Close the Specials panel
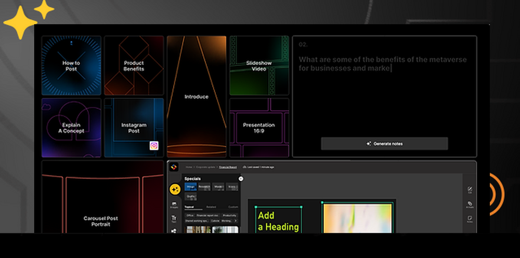This screenshot has width=520, height=258. [241, 179]
